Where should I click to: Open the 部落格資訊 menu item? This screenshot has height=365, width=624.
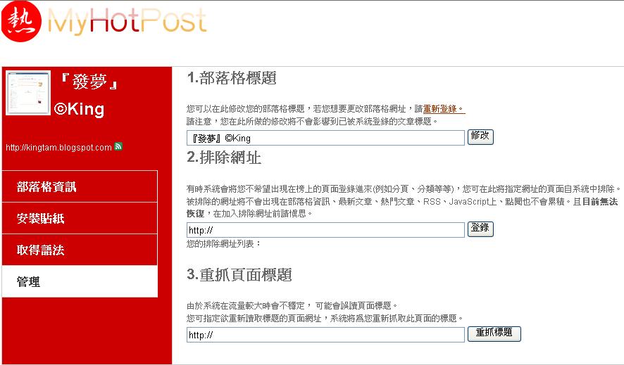[x=80, y=186]
